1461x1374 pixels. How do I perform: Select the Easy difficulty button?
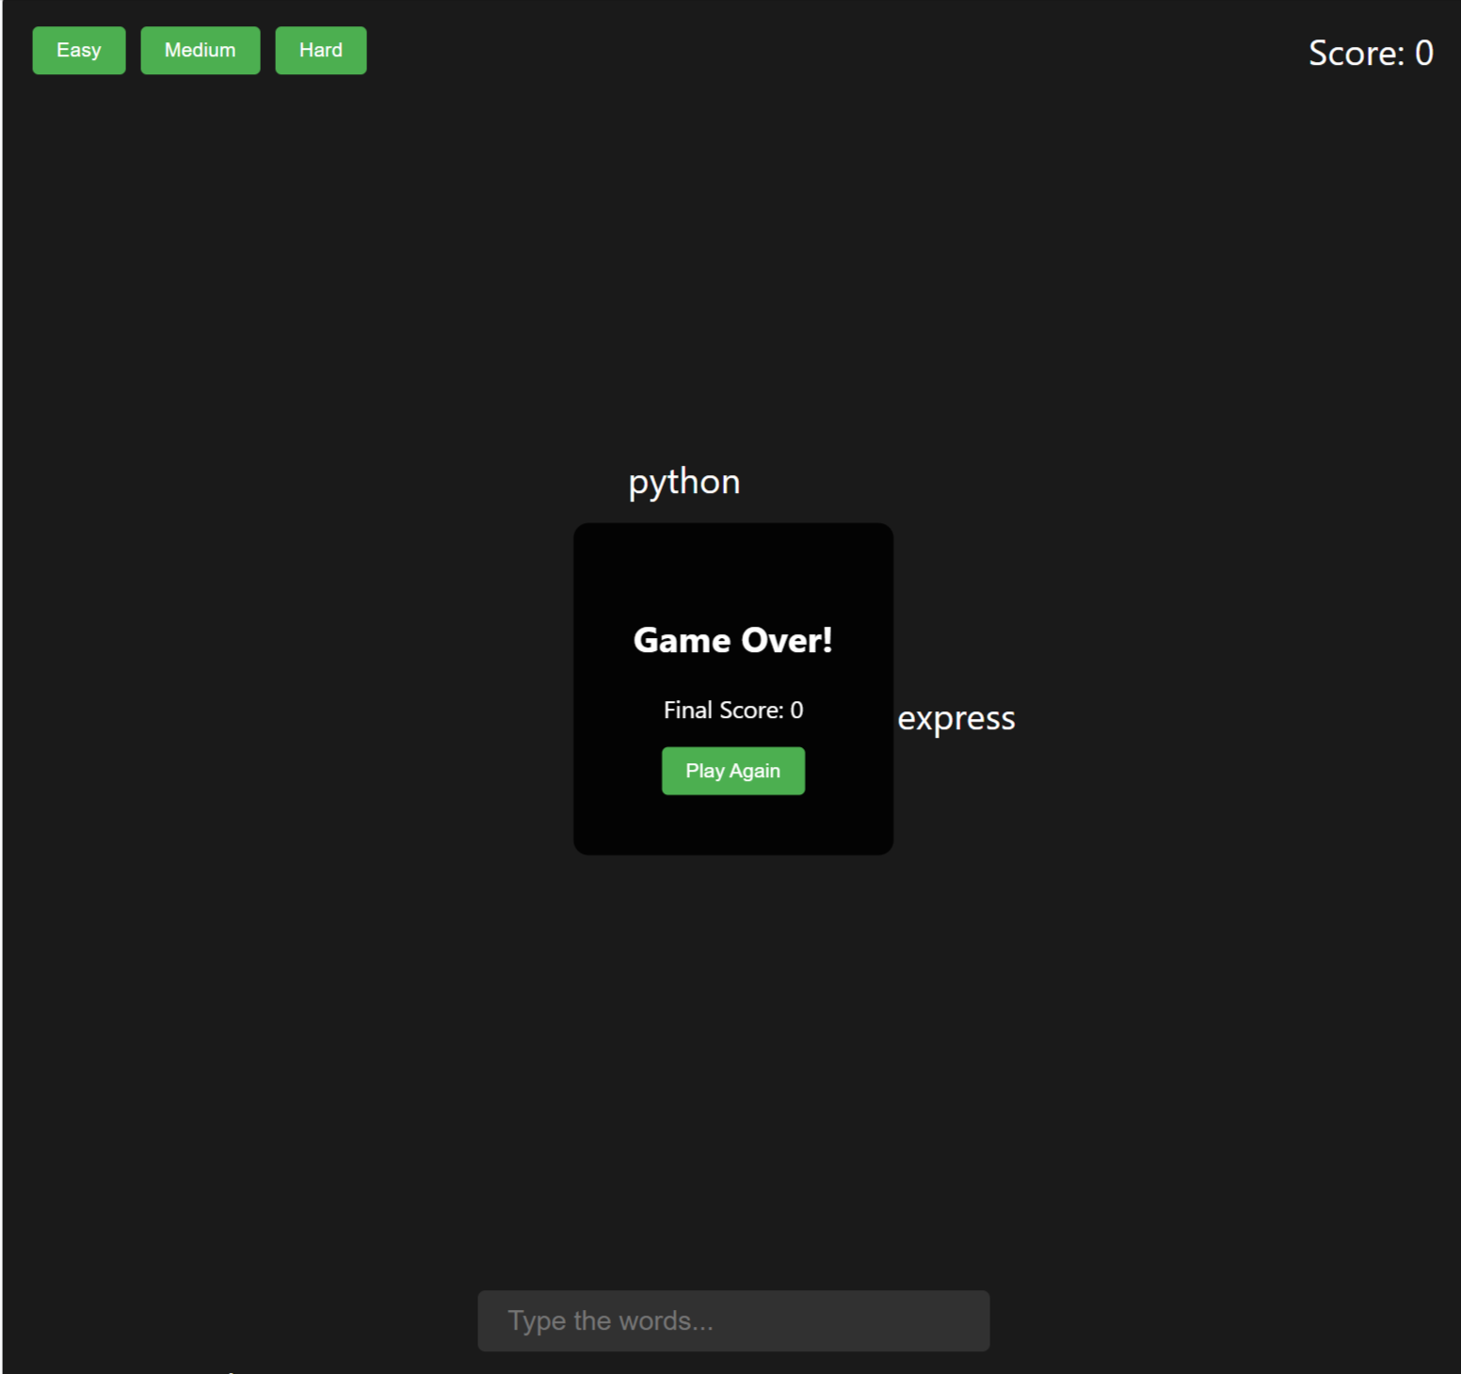tap(79, 51)
